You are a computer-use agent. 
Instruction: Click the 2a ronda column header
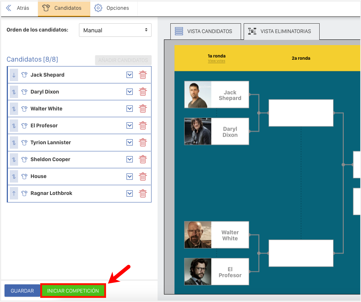(301, 58)
